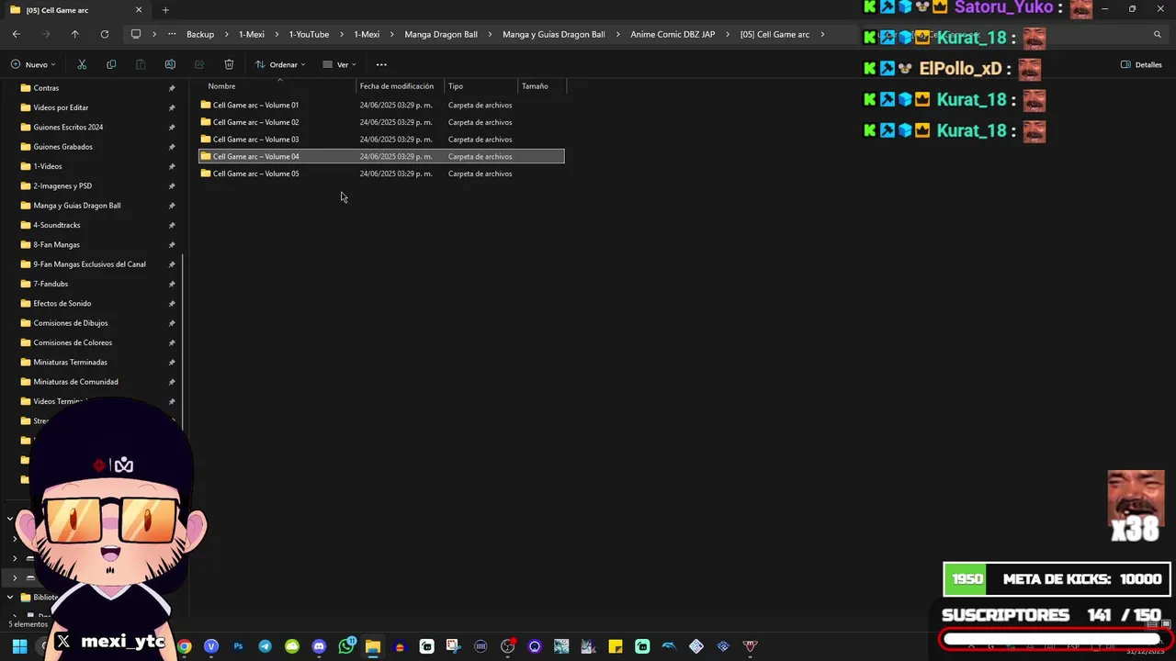Viewport: 1176px width, 661px height.
Task: Click Anime Comic DBZ JAP breadcrumb
Action: [x=673, y=35]
